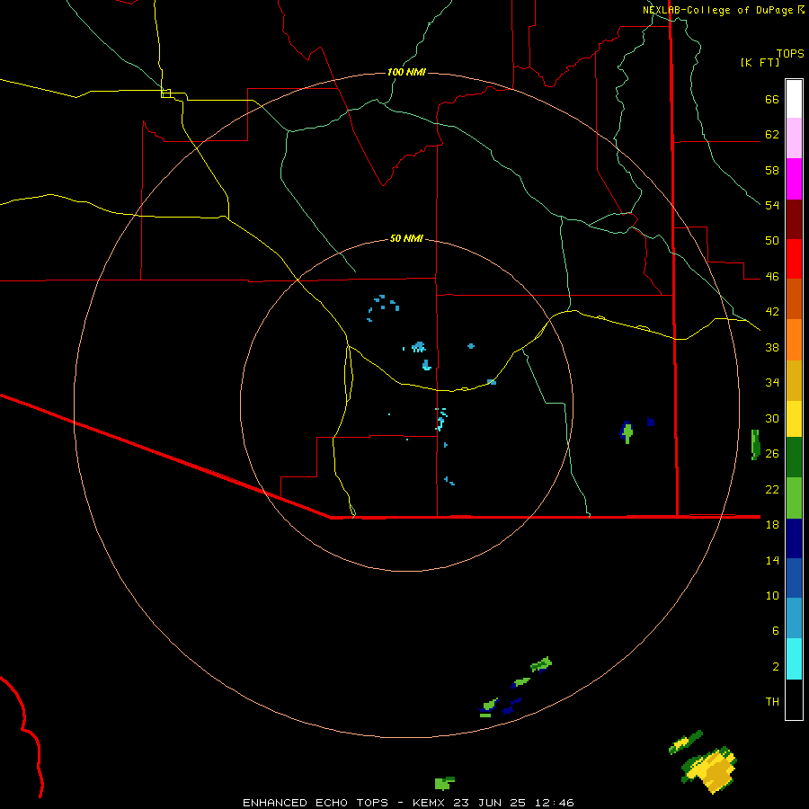The height and width of the screenshot is (809, 809).
Task: Click the '2' scale label
Action: (776, 667)
